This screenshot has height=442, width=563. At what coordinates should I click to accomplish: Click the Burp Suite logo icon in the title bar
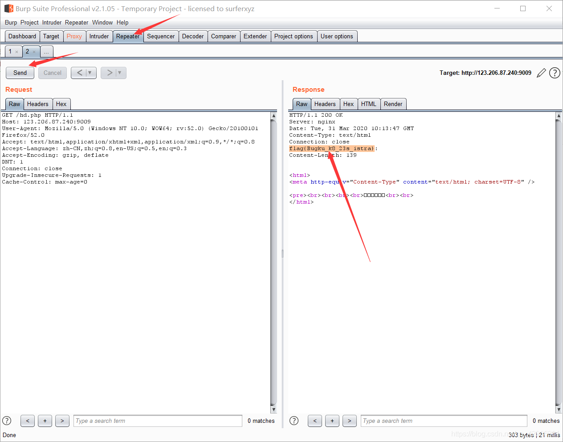click(x=9, y=8)
